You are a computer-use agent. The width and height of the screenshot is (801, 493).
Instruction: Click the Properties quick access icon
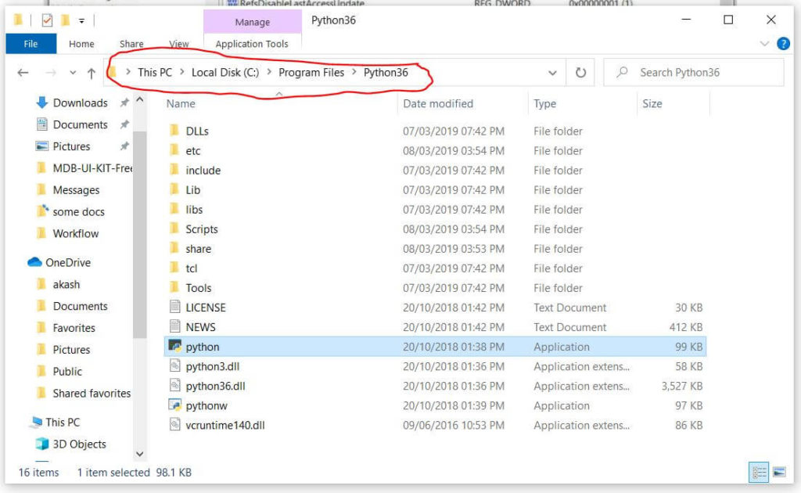tap(47, 20)
